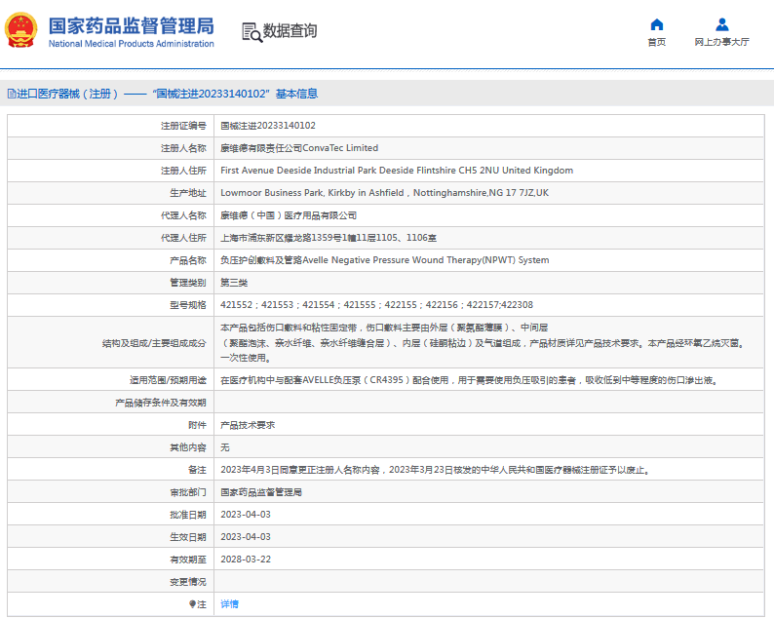Click the data query magnifier icon
This screenshot has width=774, height=618.
[x=252, y=32]
